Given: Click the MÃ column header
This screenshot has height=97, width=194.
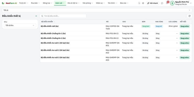Looking at the screenshot, I should tap(107, 22).
